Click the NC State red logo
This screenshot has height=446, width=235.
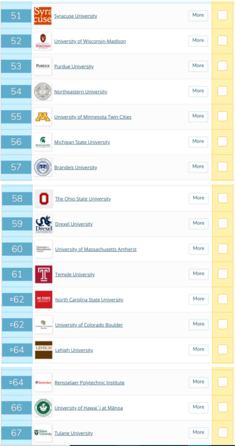(x=44, y=300)
